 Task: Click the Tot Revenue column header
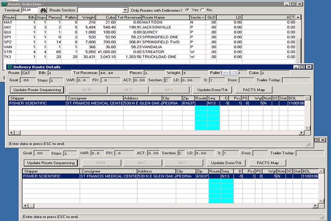tap(129, 17)
